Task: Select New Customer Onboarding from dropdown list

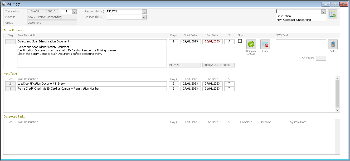Action: point(301,20)
